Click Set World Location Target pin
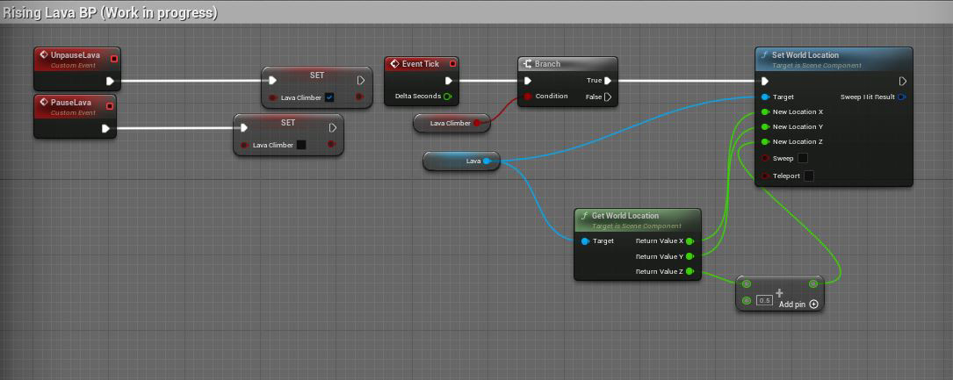Image resolution: width=953 pixels, height=380 pixels. pyautogui.click(x=765, y=97)
